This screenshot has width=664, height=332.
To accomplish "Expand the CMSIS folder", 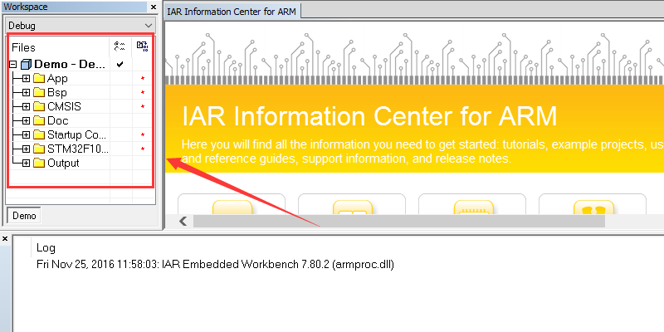I will click(x=27, y=107).
